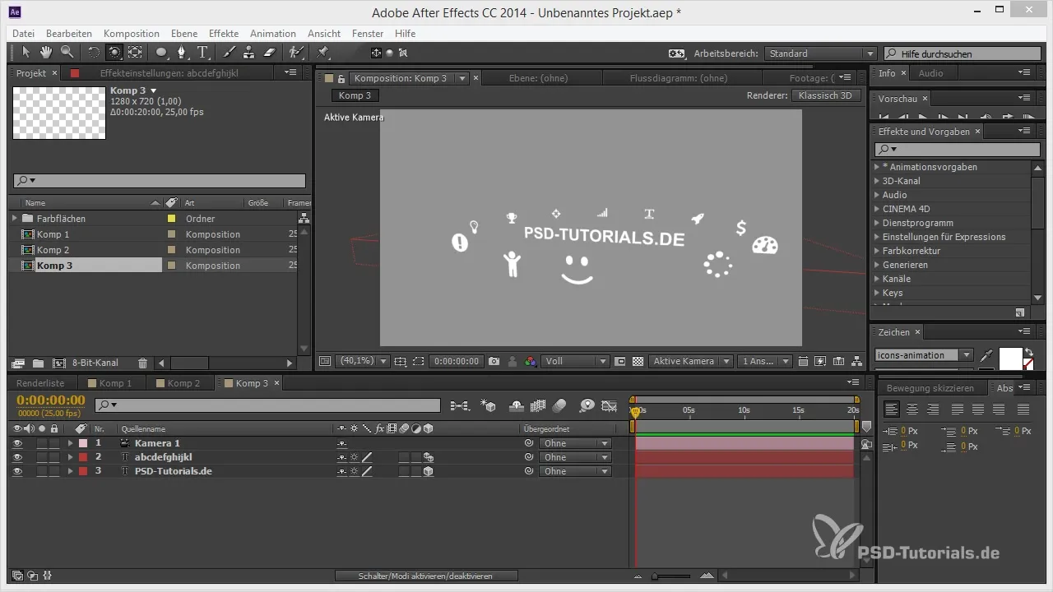Toggle visibility of the abcdefghijkl layer
The image size is (1053, 592).
click(x=17, y=457)
